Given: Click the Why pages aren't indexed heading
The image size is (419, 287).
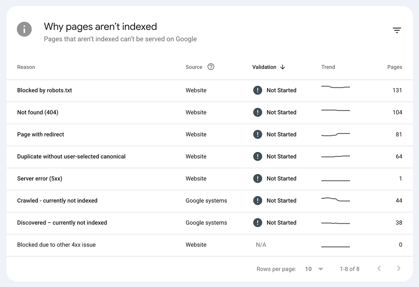Looking at the screenshot, I should click(100, 27).
